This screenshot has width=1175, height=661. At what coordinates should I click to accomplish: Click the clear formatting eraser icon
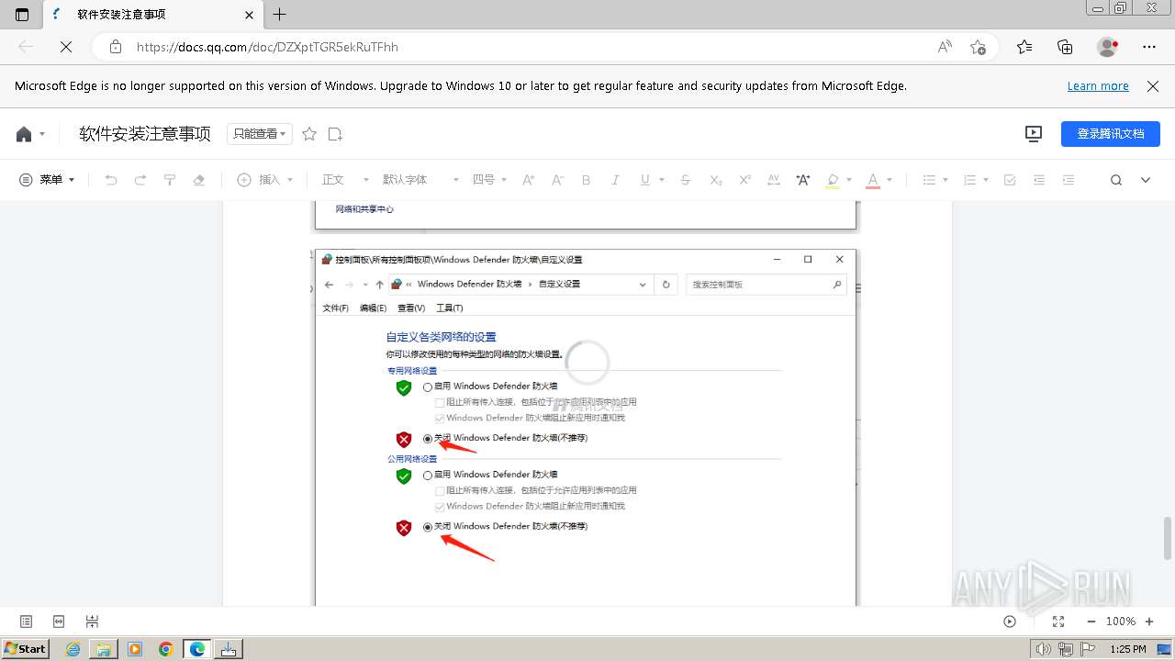click(199, 180)
